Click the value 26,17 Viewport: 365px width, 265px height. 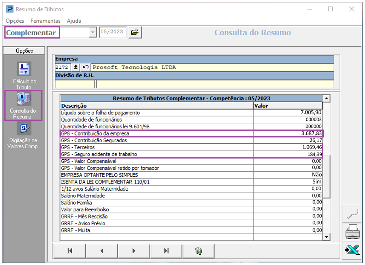(x=316, y=140)
